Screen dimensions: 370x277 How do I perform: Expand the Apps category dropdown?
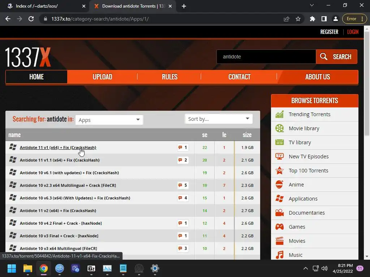(109, 120)
